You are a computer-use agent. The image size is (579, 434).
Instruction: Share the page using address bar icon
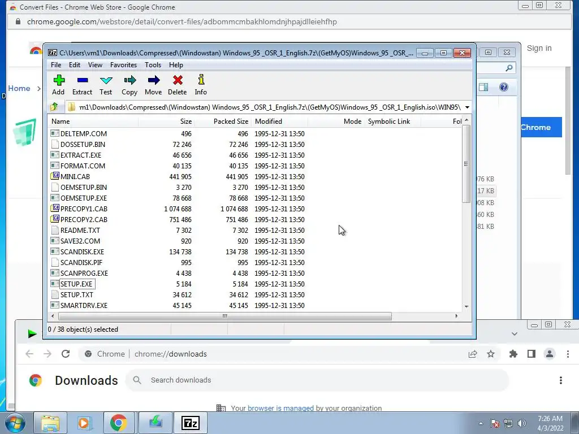pos(473,354)
